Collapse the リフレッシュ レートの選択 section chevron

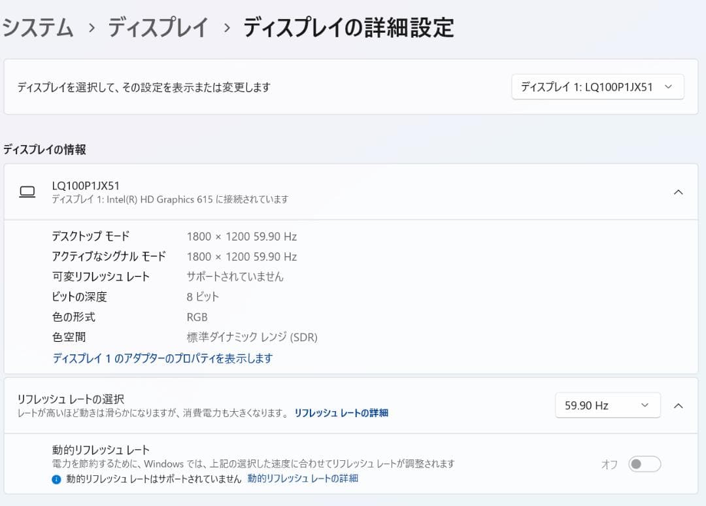678,405
